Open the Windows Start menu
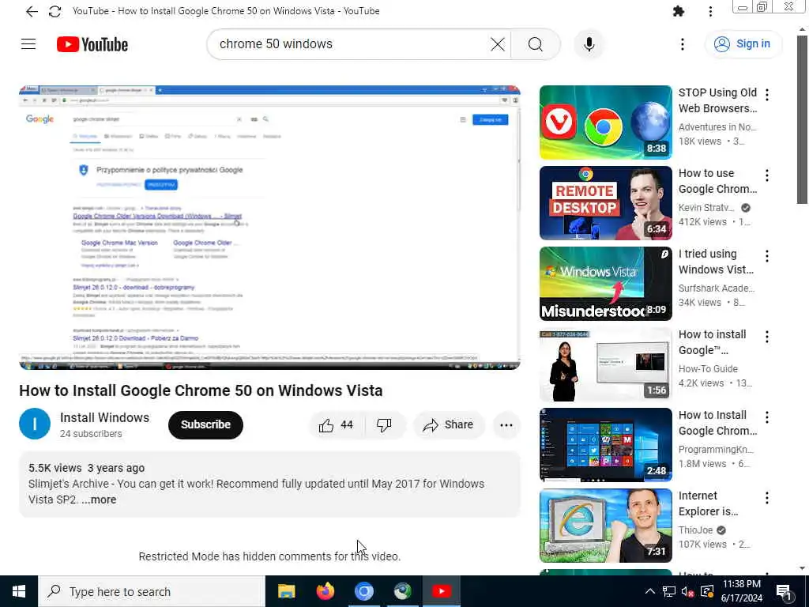809x607 pixels. coord(19,591)
